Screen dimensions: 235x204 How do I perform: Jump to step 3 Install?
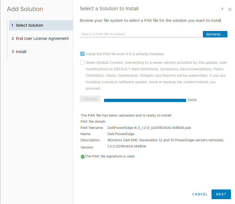(21, 52)
